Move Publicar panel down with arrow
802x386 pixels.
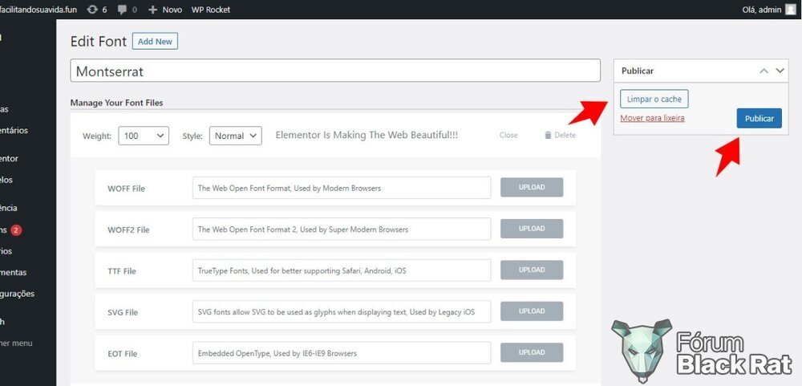pos(780,71)
